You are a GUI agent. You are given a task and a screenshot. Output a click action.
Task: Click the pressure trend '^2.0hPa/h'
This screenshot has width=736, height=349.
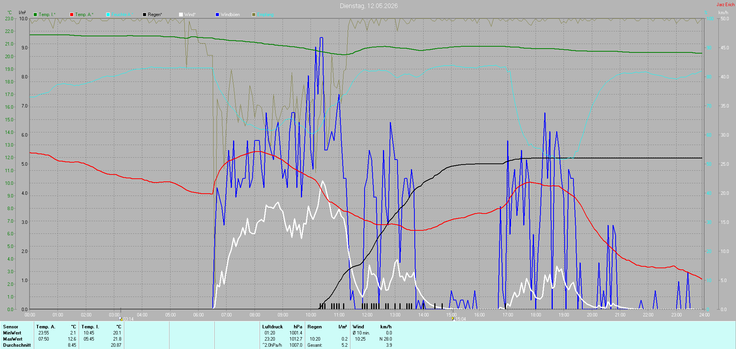tap(272, 345)
